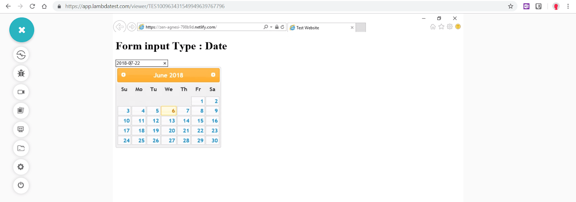Click the forward arrow in the inner IE browser
576x202 pixels.
pos(132,27)
